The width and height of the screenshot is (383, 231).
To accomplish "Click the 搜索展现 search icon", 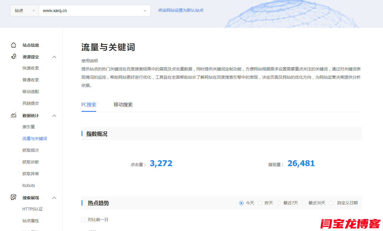I will (x=13, y=198).
